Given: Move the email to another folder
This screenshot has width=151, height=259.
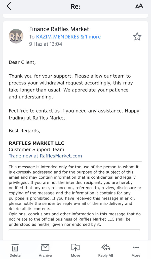Looking at the screenshot, I should pos(75,250).
